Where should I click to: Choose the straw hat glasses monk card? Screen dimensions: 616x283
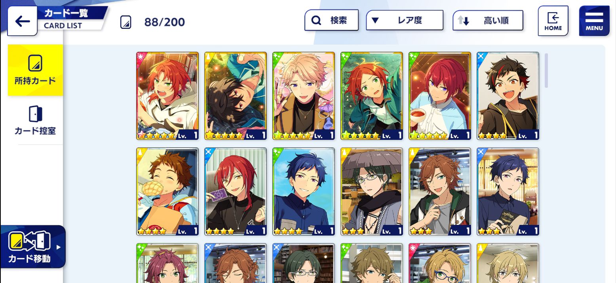point(372,192)
